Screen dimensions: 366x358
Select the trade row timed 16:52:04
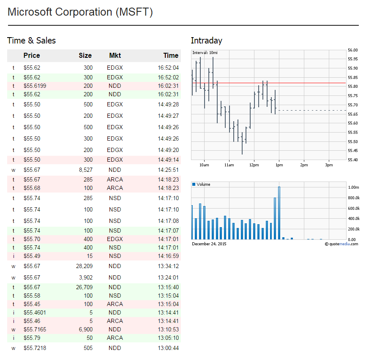(94, 68)
